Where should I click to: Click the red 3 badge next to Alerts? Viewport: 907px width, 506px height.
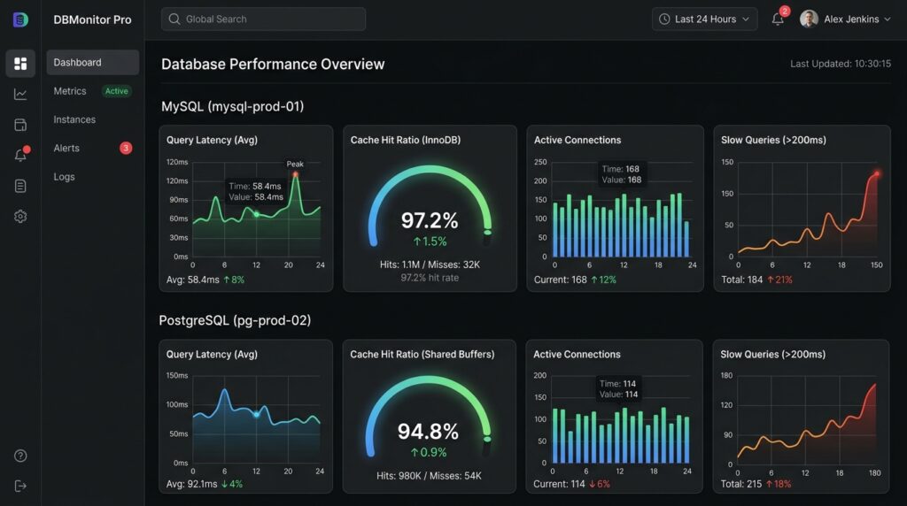pos(126,148)
